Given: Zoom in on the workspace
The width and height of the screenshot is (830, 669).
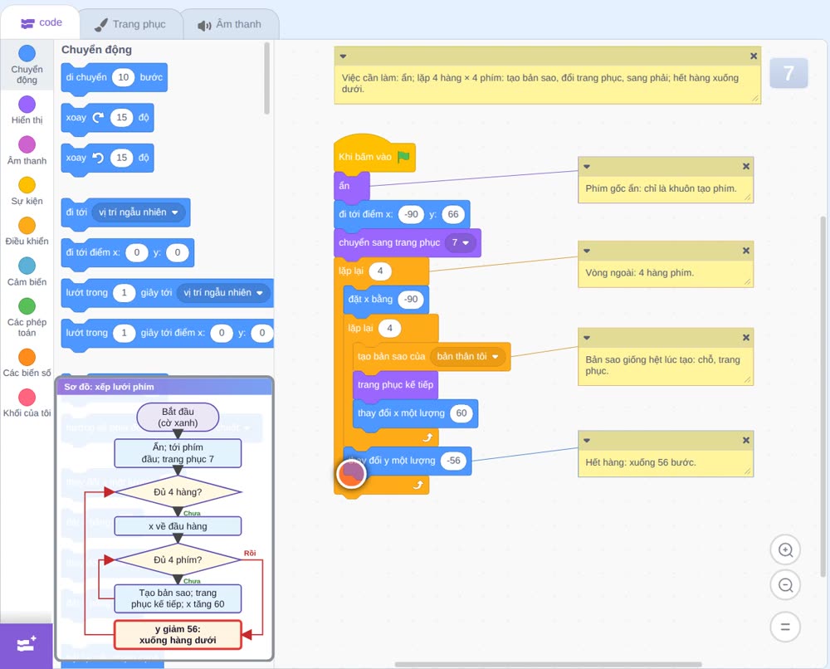Looking at the screenshot, I should 785,550.
